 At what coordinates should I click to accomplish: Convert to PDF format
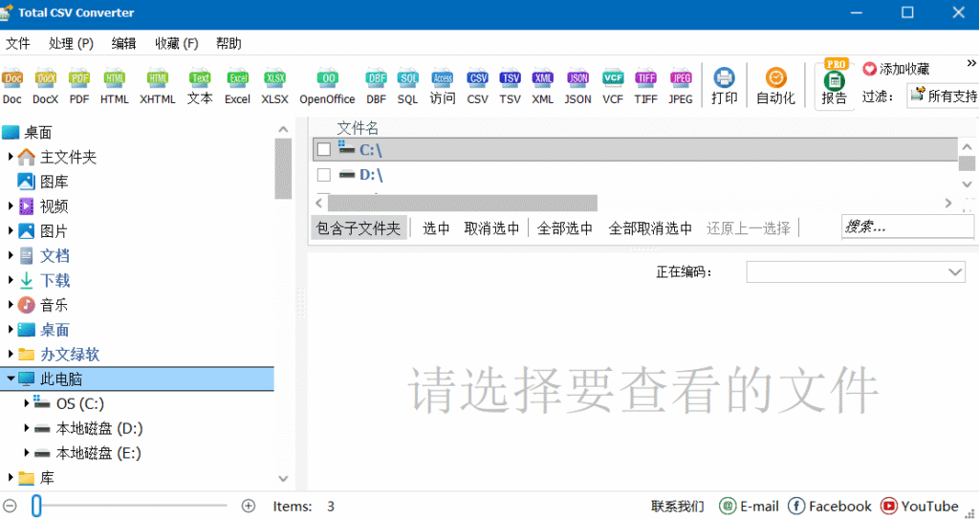coord(79,86)
